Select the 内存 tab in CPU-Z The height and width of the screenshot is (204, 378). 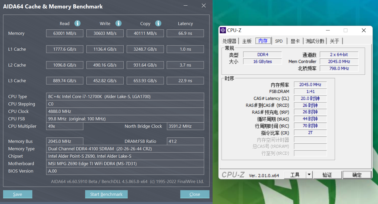(x=263, y=41)
